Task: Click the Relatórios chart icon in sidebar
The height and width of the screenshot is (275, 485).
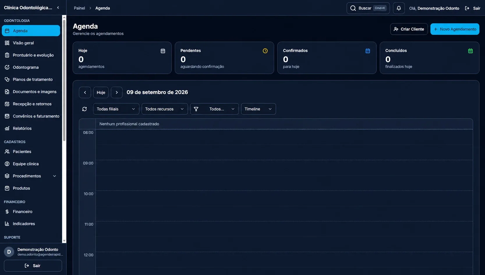Action: point(7,128)
